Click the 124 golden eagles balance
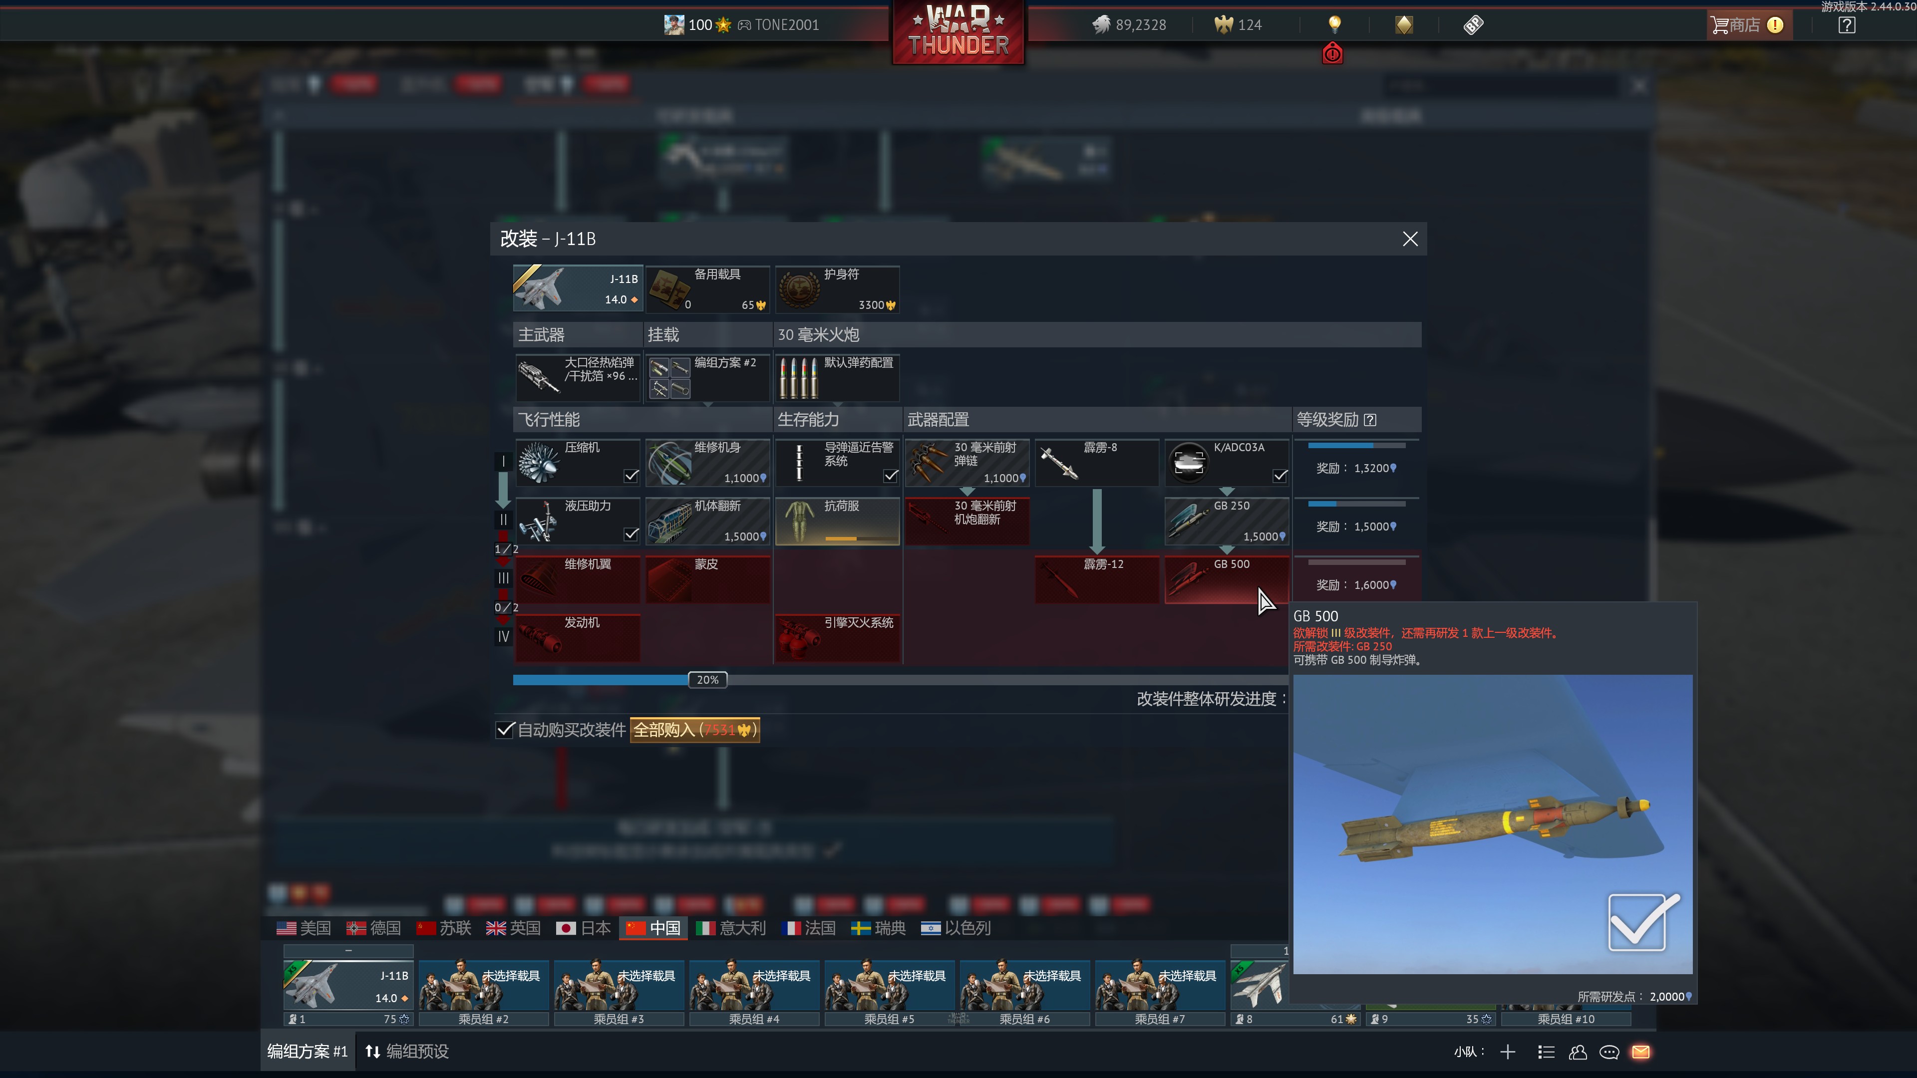 point(1238,24)
